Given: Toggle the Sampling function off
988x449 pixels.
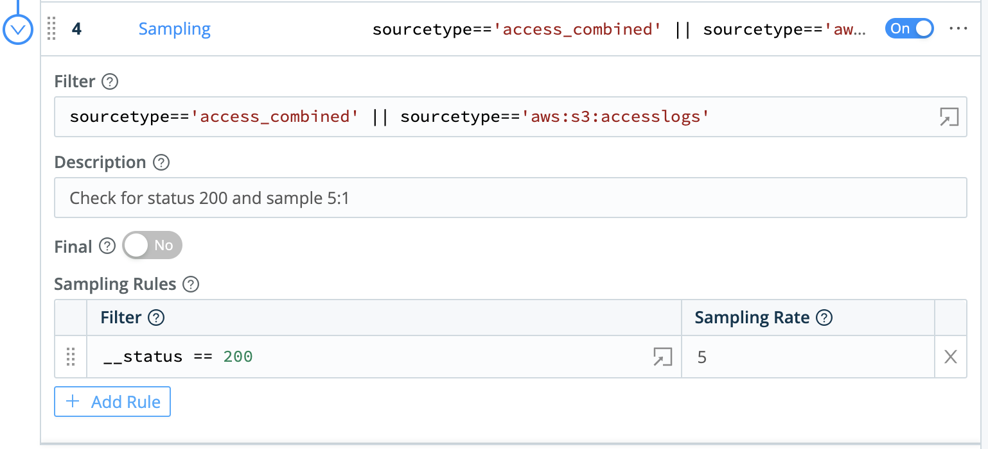Looking at the screenshot, I should point(909,28).
